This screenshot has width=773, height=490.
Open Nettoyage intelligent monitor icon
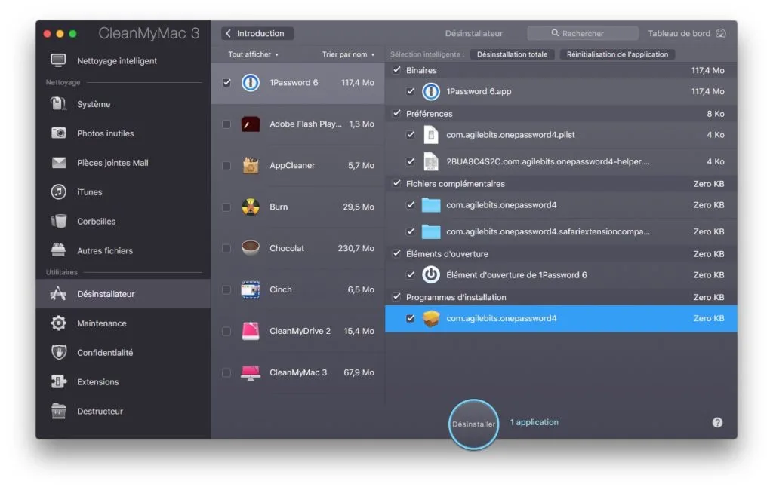(x=58, y=60)
